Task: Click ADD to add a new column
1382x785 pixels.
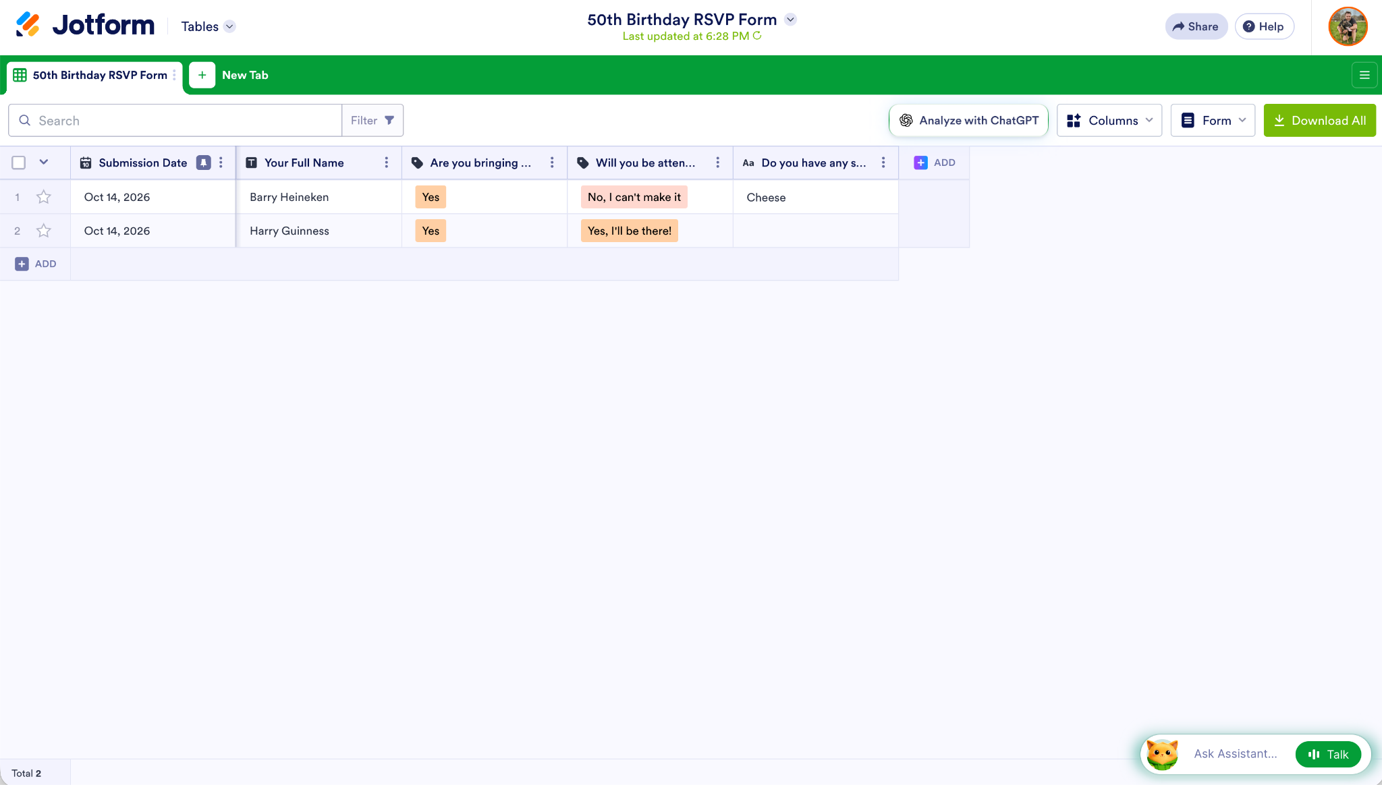Action: point(935,163)
